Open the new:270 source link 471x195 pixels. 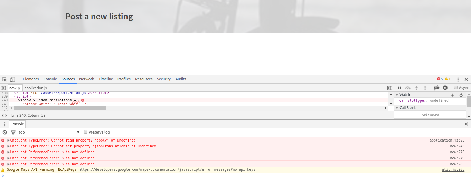click(457, 152)
